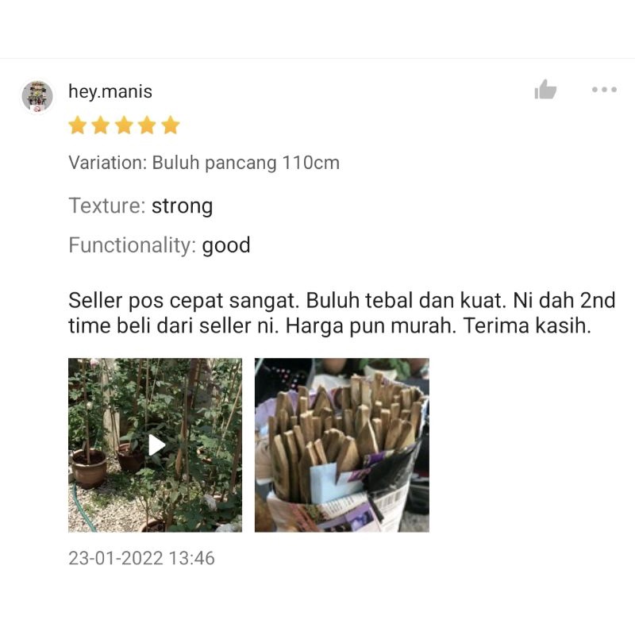Like the review with thumbs-up icon
The width and height of the screenshot is (635, 635).
click(x=545, y=90)
